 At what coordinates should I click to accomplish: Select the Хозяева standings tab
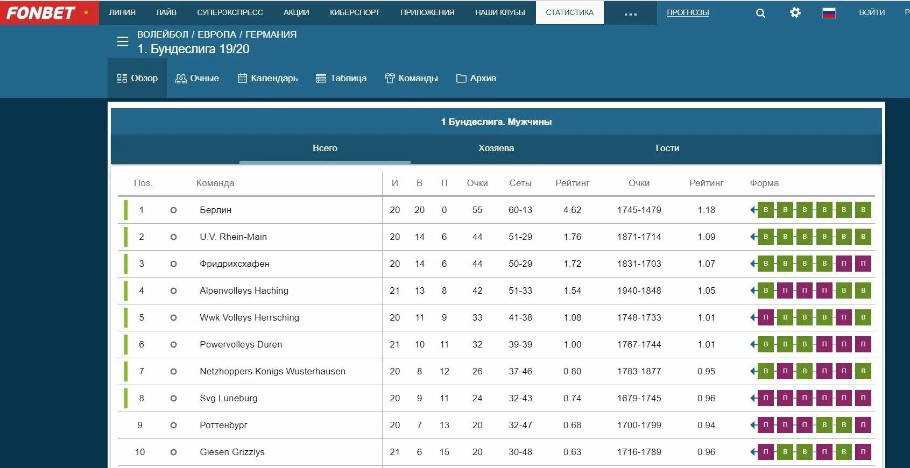tap(496, 148)
